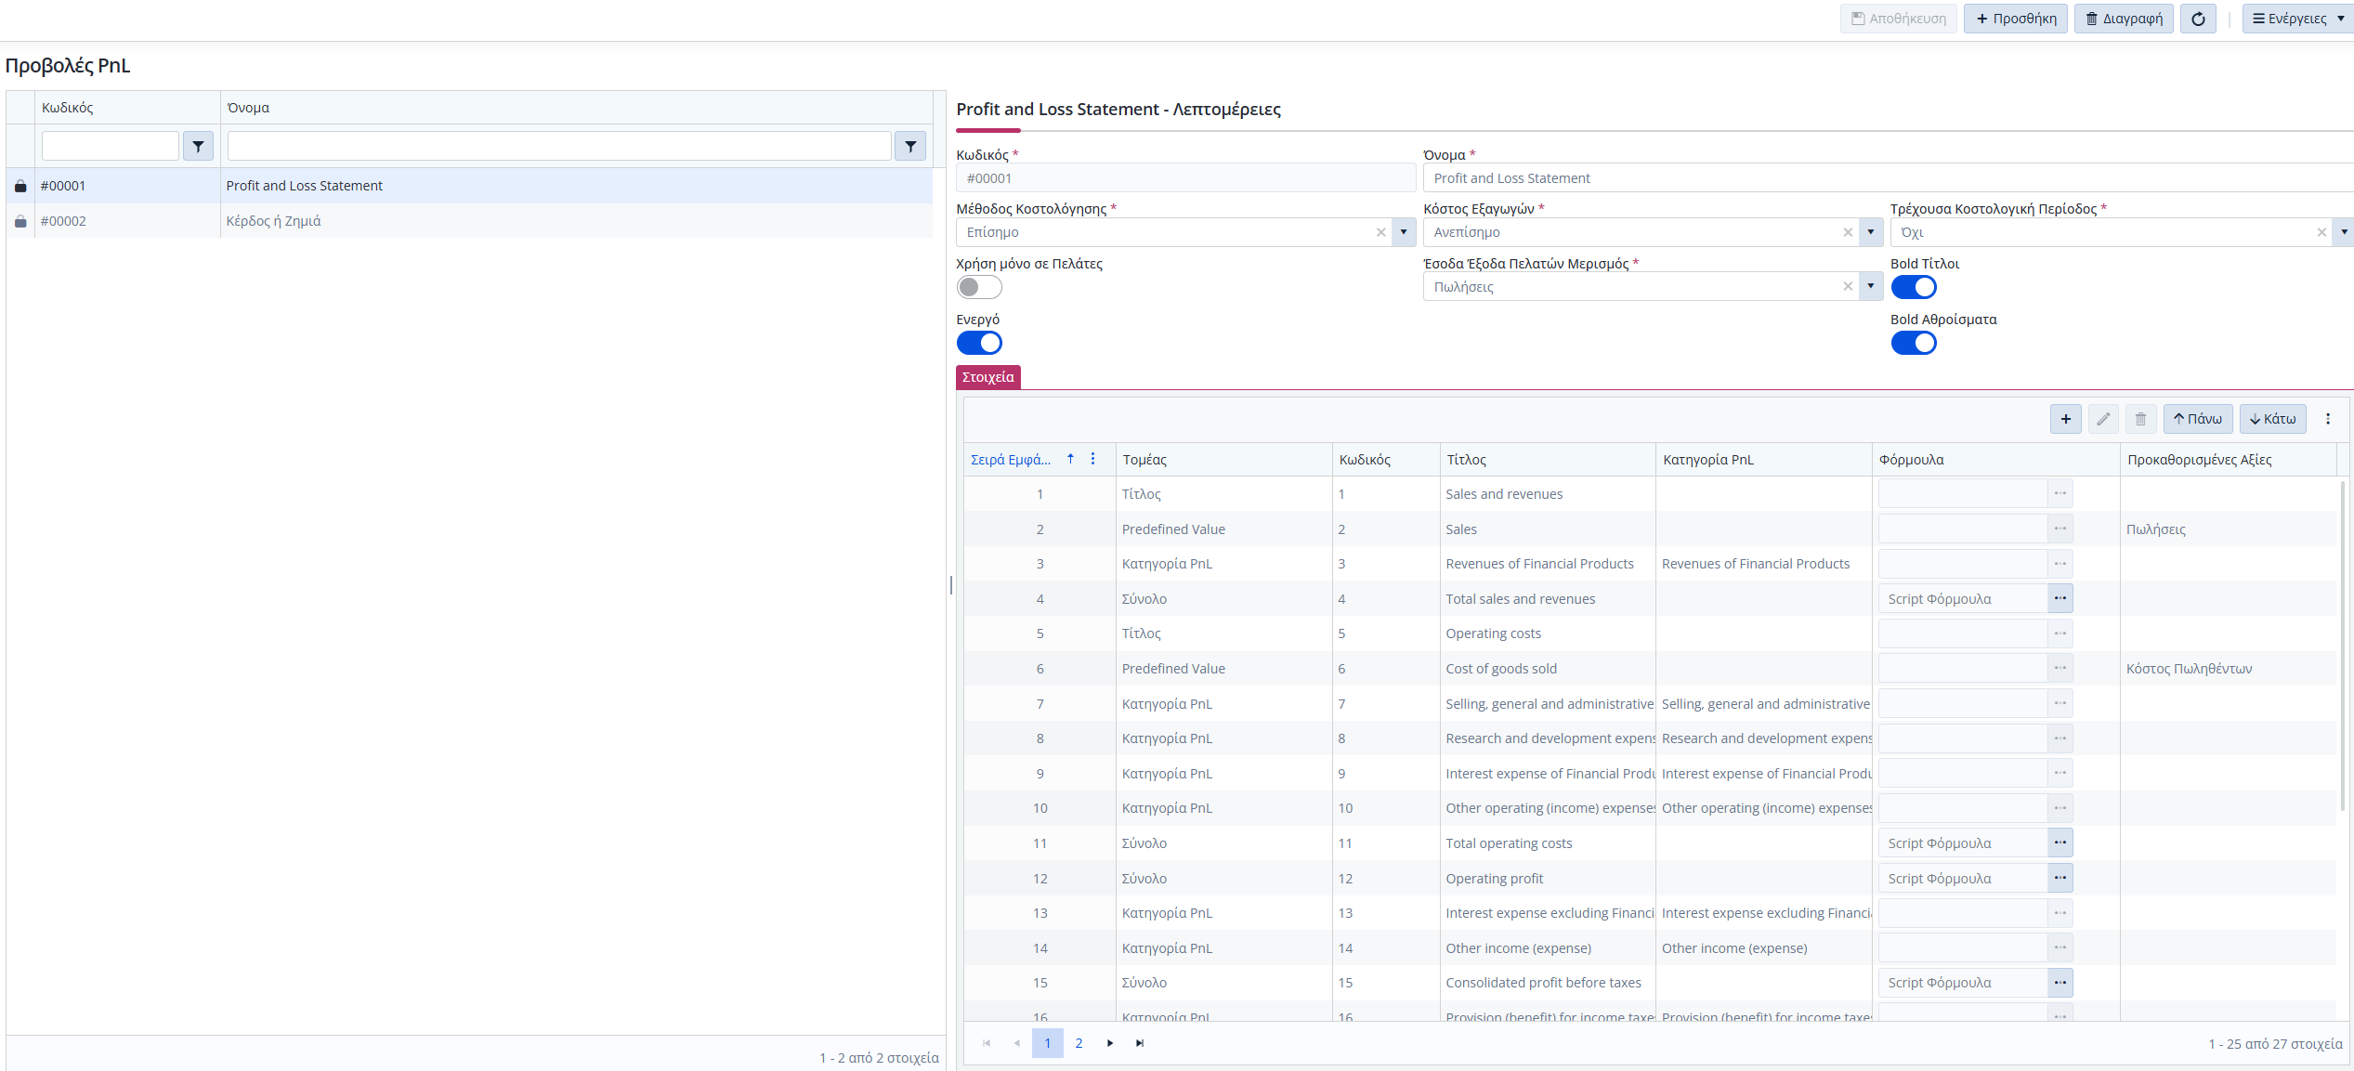
Task: Expand the Μέθοδος Κοστολόγησης dropdown
Action: [1404, 232]
